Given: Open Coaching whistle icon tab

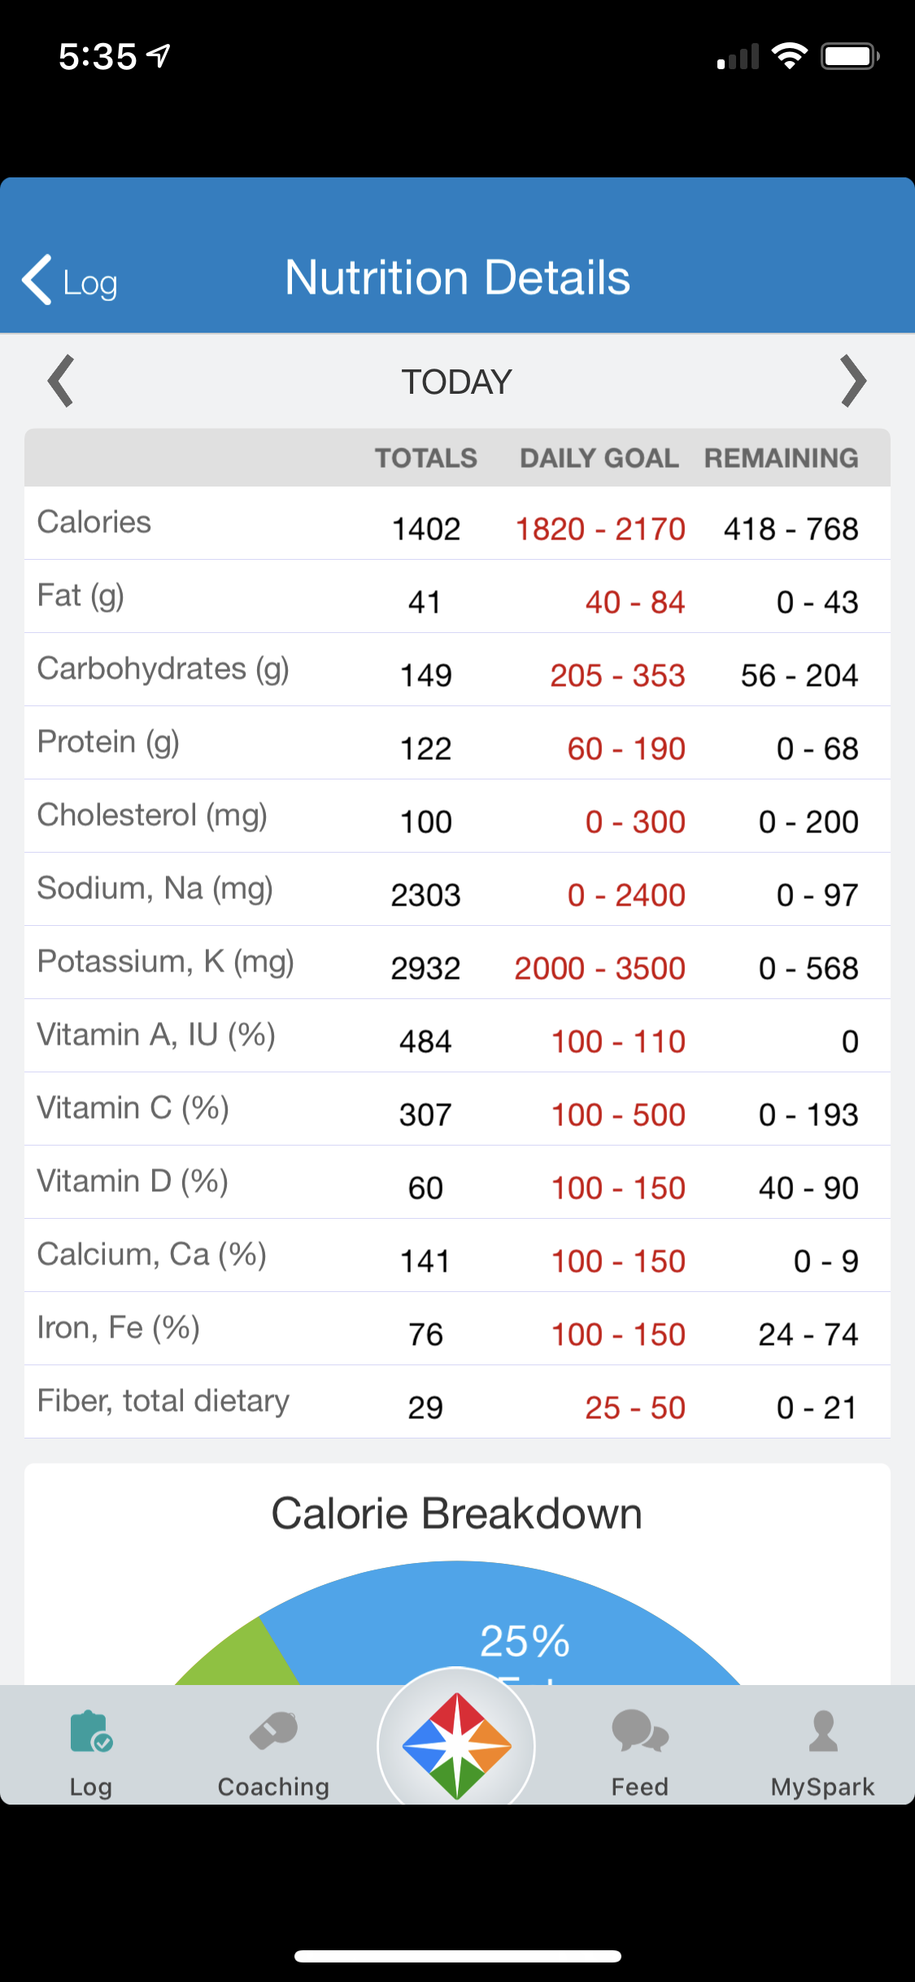Looking at the screenshot, I should tap(273, 1731).
